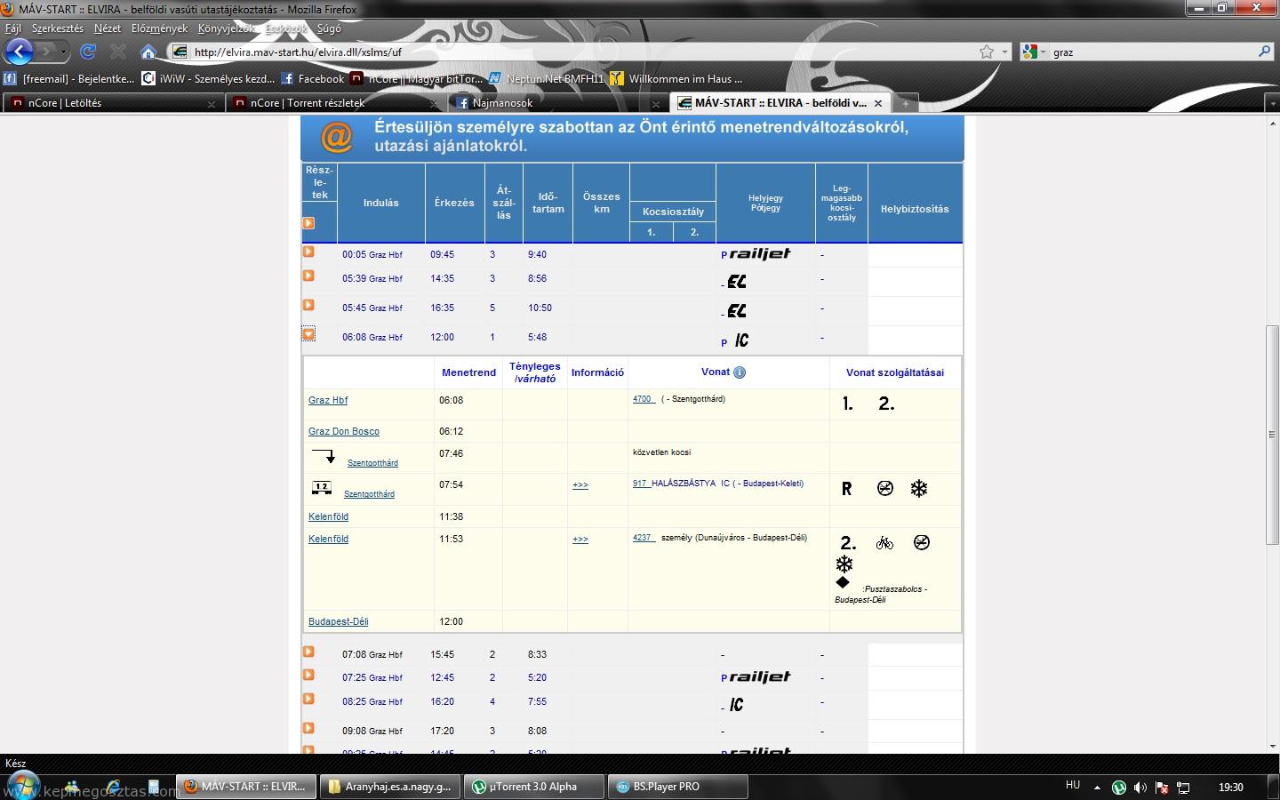Open a new tab with plus button
Image resolution: width=1280 pixels, height=800 pixels.
905,103
